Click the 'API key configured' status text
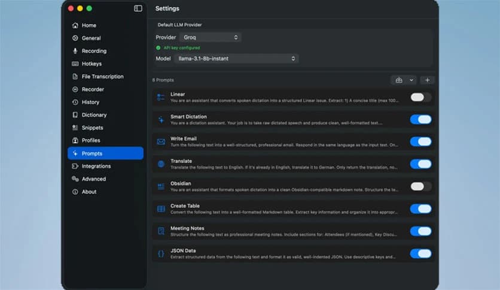 pyautogui.click(x=182, y=48)
